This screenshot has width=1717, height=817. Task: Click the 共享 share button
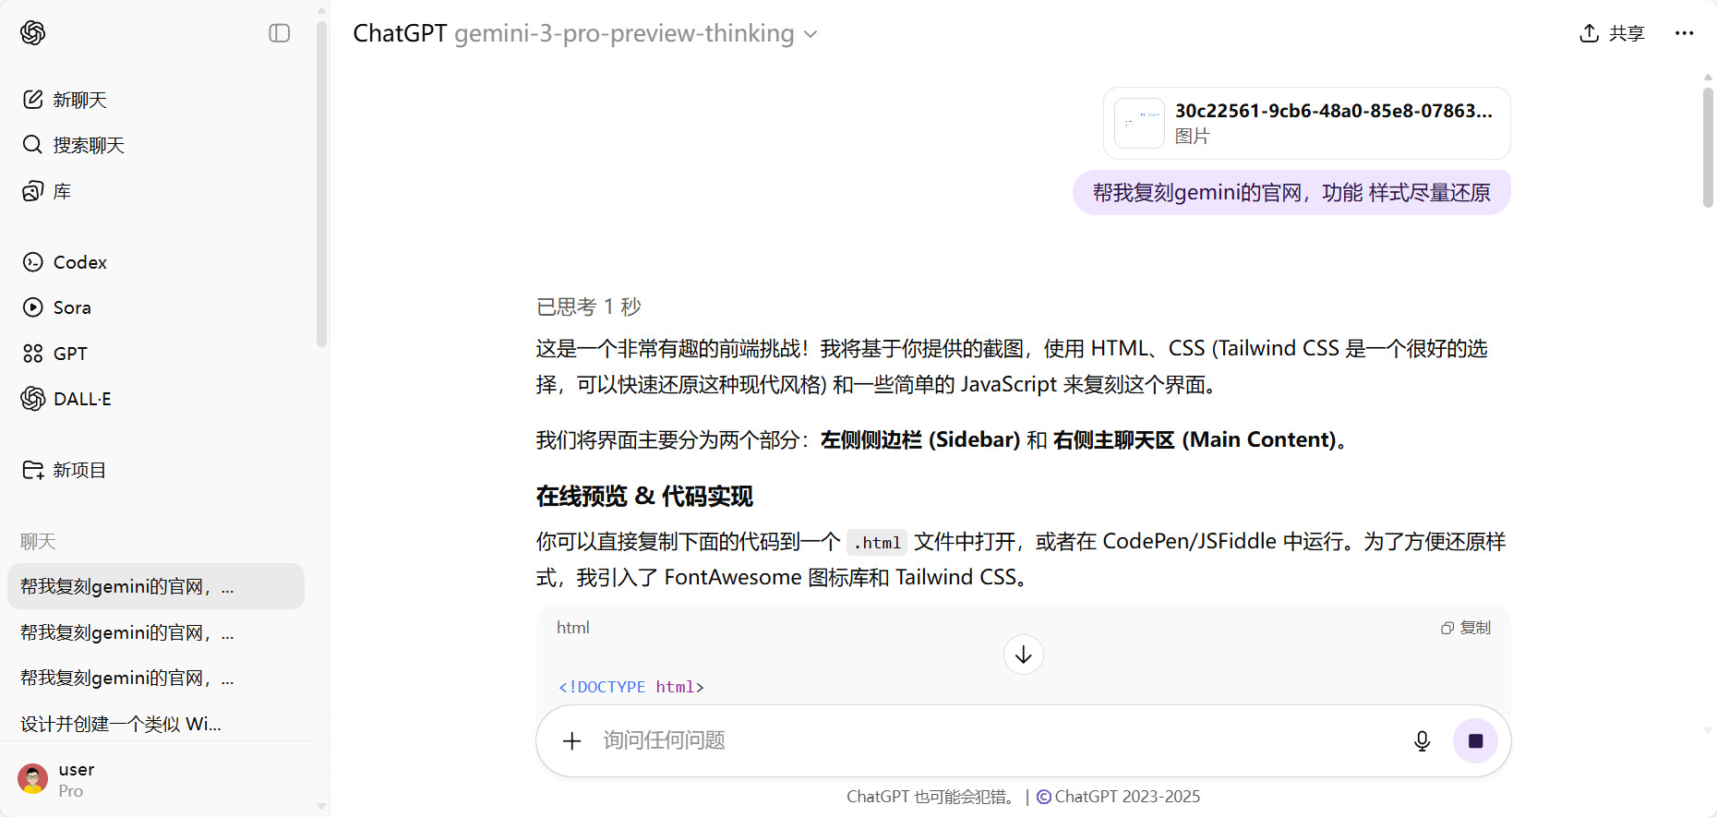(1612, 33)
